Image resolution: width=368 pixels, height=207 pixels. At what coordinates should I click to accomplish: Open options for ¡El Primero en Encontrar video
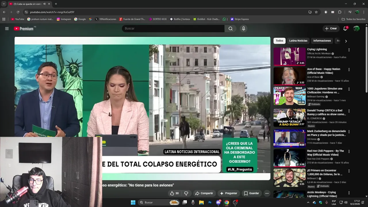click(x=349, y=171)
